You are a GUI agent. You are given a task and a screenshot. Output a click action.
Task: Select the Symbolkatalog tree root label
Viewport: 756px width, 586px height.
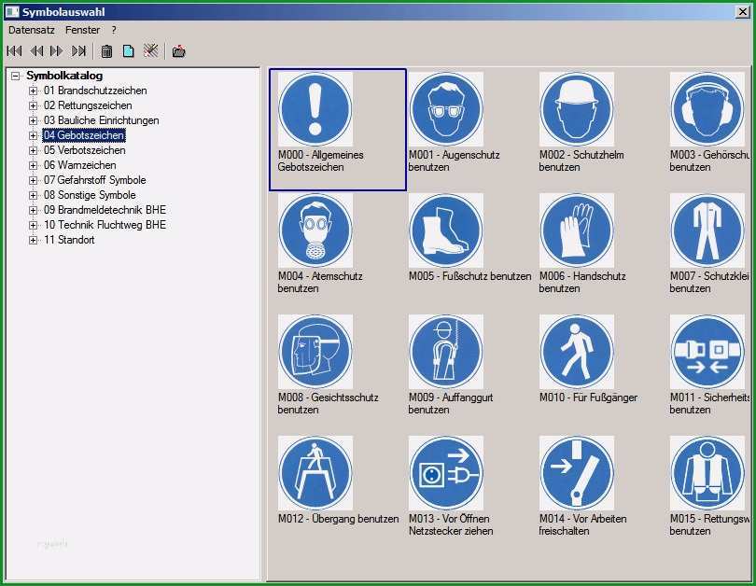coord(64,76)
